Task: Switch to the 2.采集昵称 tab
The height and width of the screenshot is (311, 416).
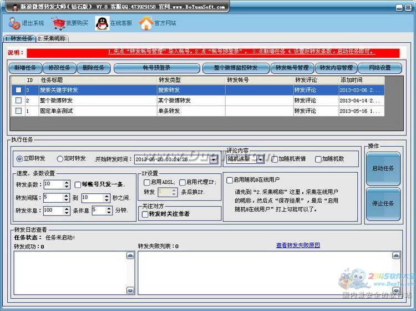Action: (52, 39)
